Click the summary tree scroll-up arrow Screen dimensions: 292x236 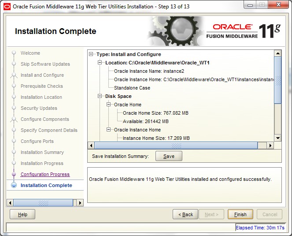coord(278,53)
